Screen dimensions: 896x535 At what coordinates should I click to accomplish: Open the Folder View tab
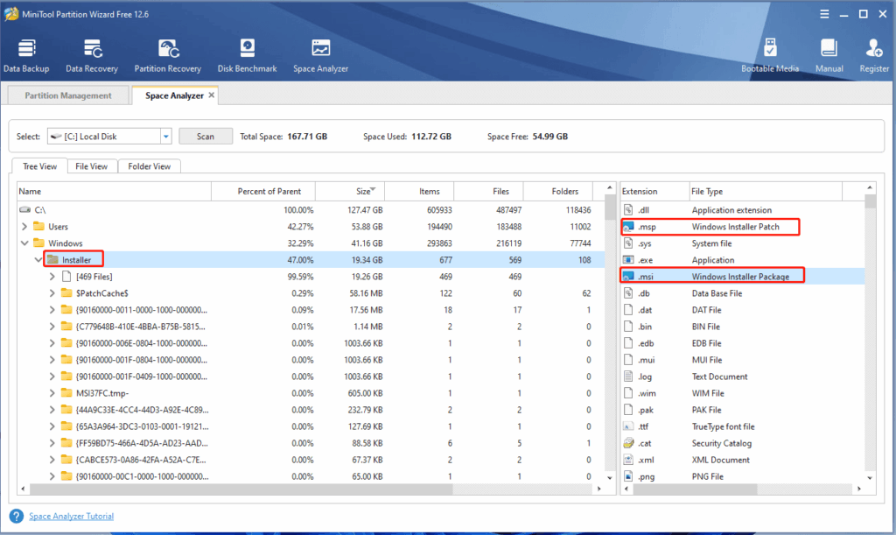[149, 166]
